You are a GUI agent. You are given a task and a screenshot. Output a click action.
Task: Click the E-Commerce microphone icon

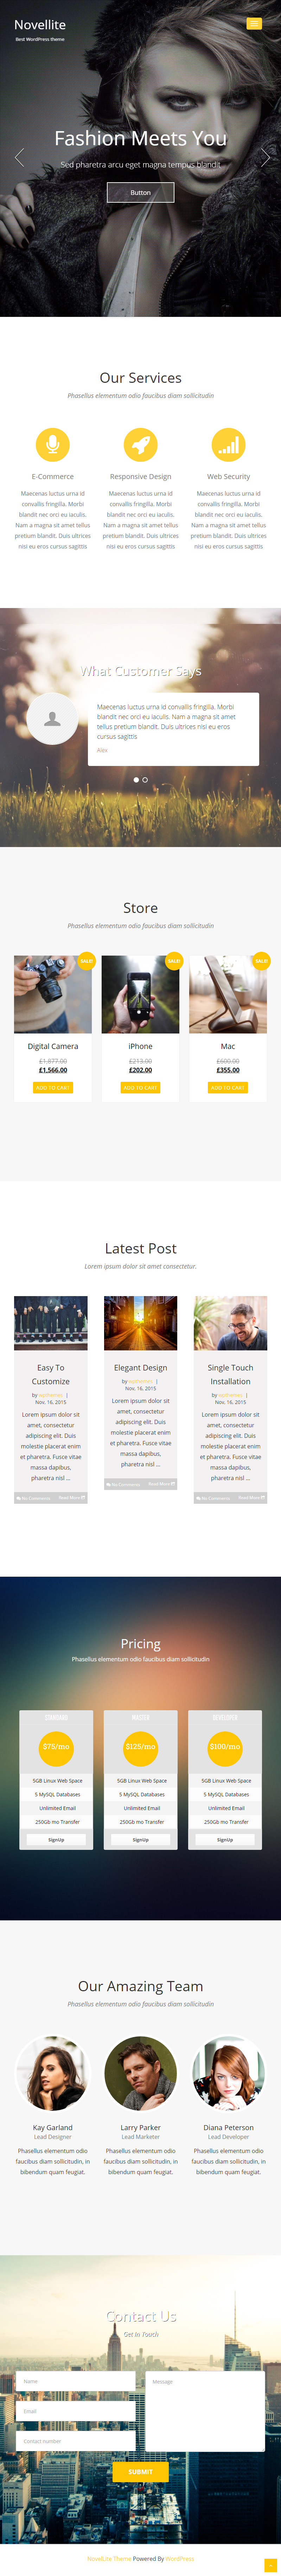point(53,444)
